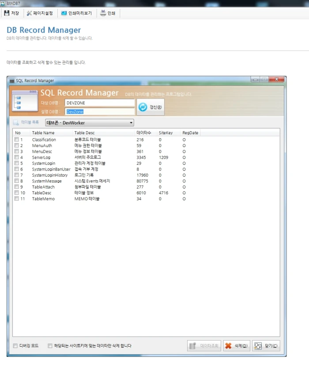Select the SystemLoginBanUser table name

coord(51,169)
